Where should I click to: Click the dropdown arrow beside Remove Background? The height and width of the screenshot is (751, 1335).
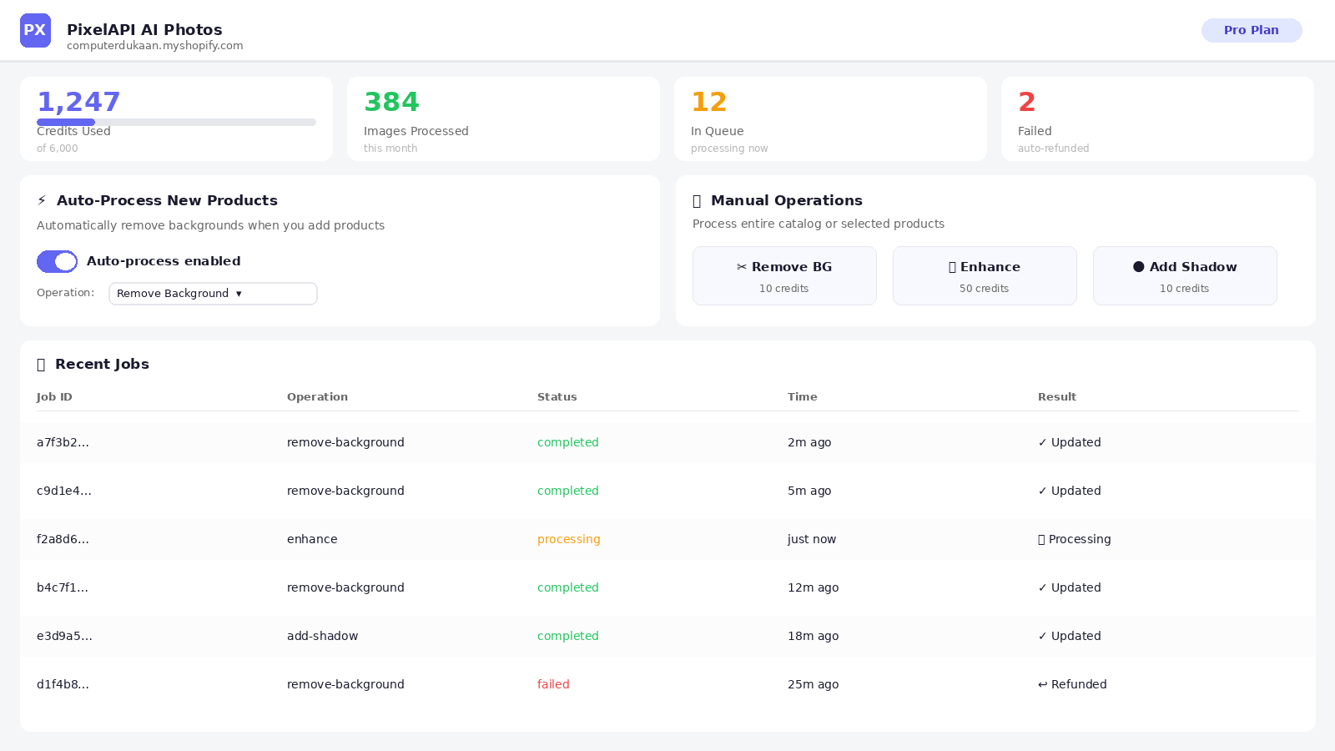pos(239,294)
